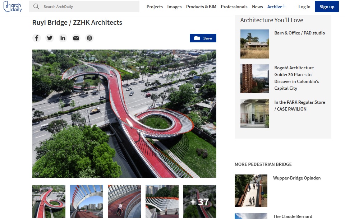Open second thumbnail with curved railing and sky
Screen dimensions: 345x219
[x=87, y=201]
